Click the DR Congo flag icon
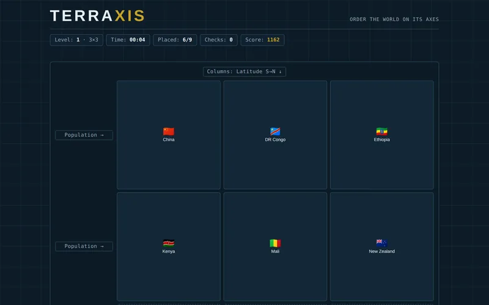This screenshot has height=305, width=489. click(275, 131)
